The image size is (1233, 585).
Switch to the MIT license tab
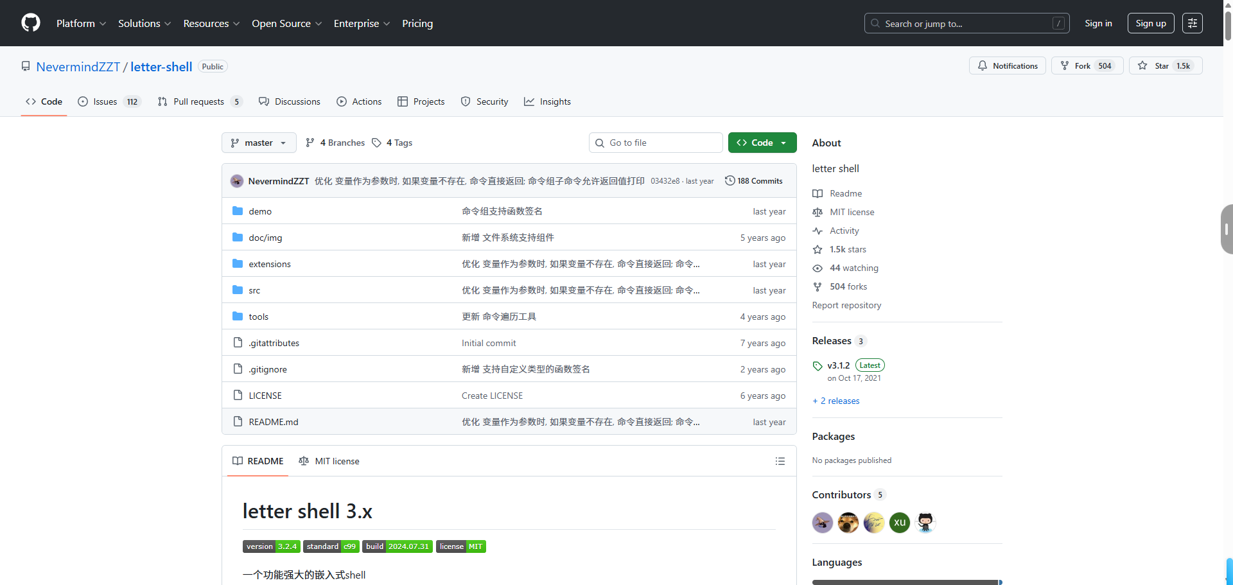(329, 461)
